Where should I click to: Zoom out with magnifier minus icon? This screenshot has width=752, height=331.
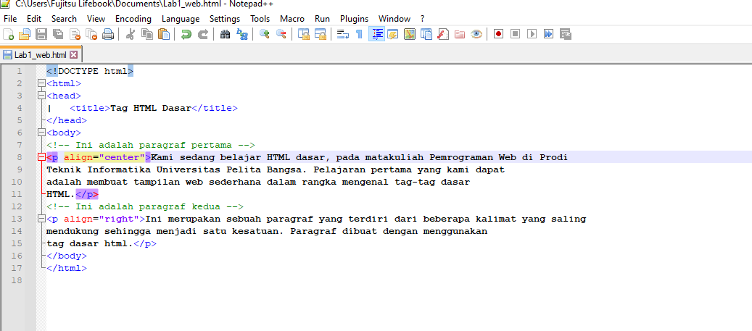coord(281,34)
